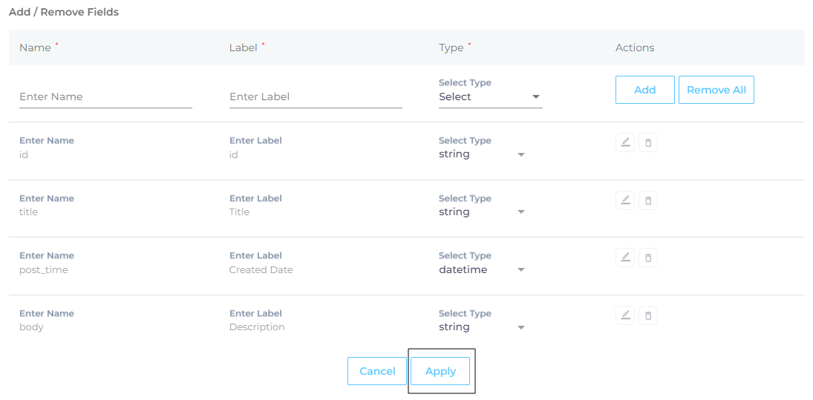
Task: Apply the field changes
Action: coord(440,371)
